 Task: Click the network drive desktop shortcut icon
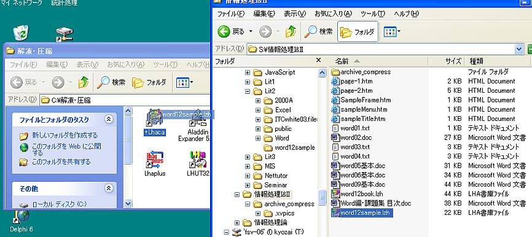pyautogui.click(x=65, y=35)
